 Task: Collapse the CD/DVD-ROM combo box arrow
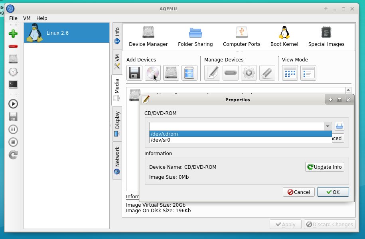[x=328, y=126]
